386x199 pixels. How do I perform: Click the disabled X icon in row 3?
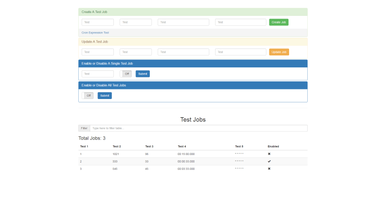coord(269,169)
